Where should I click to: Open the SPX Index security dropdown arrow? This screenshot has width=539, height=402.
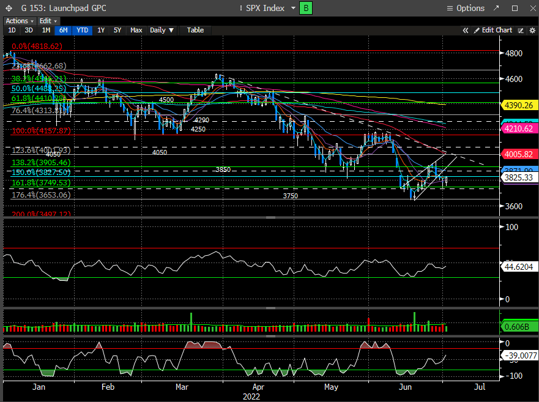(293, 8)
